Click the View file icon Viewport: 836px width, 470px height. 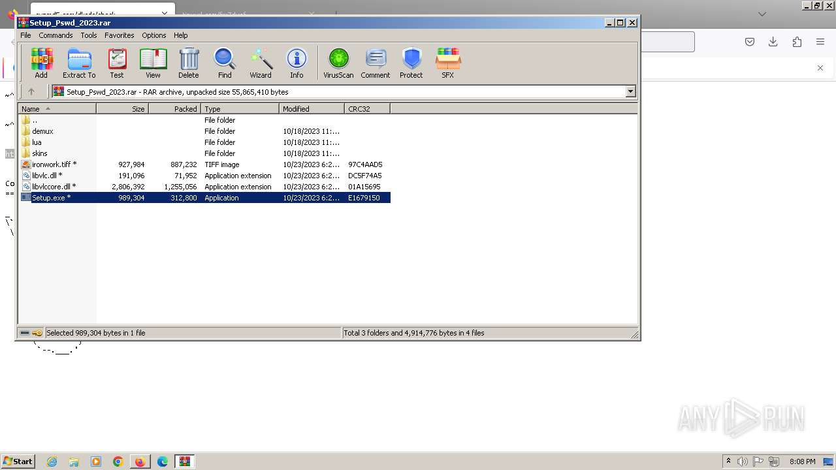(x=153, y=63)
